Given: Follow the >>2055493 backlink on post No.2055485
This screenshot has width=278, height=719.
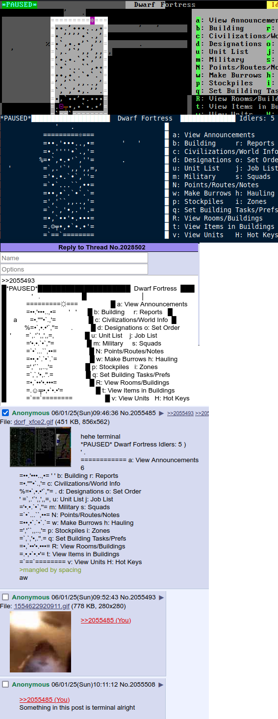Looking at the screenshot, I should click(180, 414).
